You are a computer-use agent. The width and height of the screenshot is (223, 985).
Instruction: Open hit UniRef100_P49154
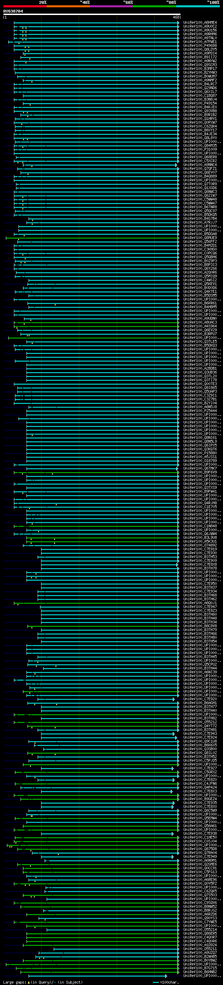pyautogui.click(x=200, y=103)
